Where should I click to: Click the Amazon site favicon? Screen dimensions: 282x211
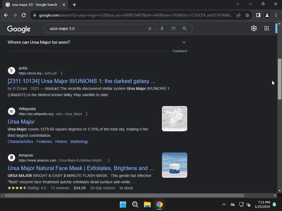click(x=12, y=157)
